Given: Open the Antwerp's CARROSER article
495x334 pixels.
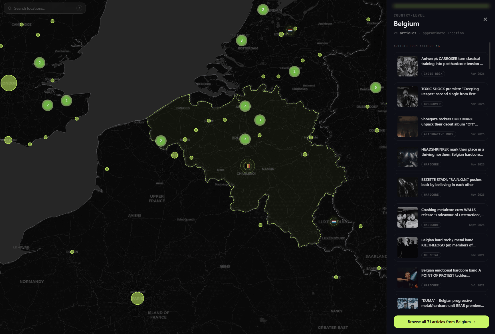Looking at the screenshot, I should [441, 66].
